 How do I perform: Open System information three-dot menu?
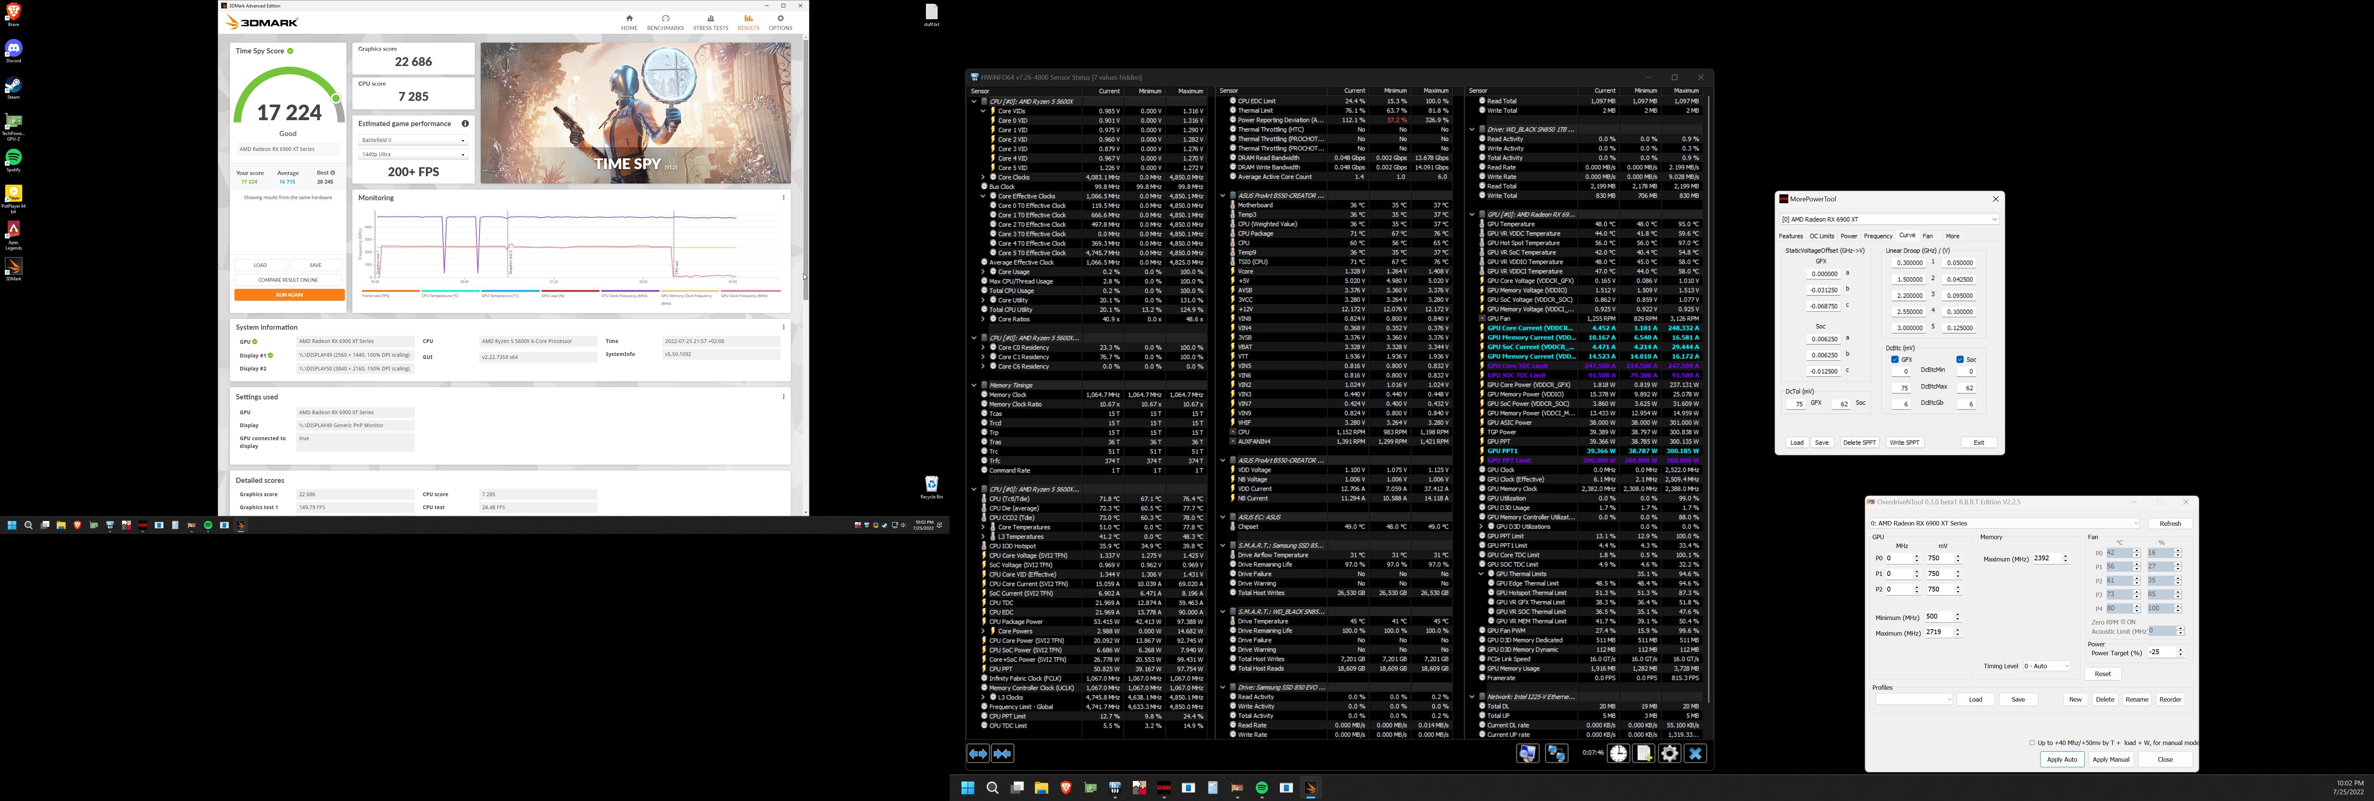click(x=783, y=326)
